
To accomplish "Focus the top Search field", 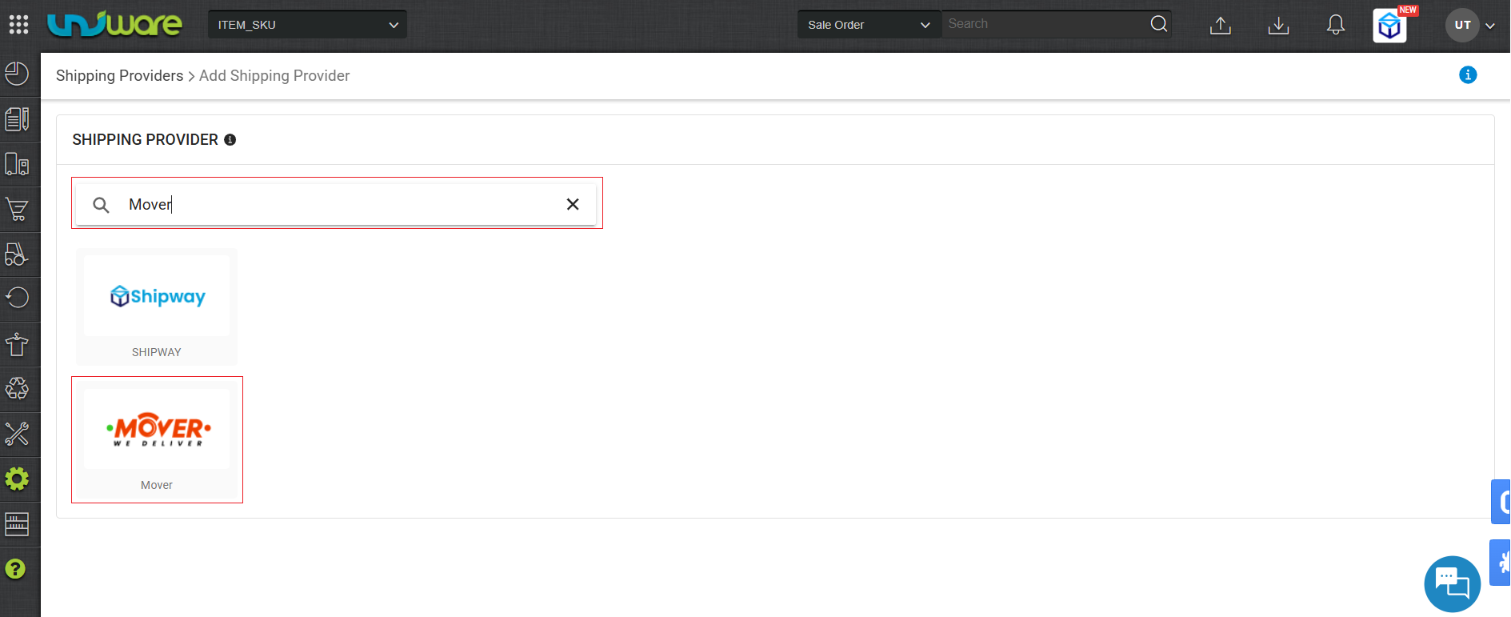I will pyautogui.click(x=1045, y=24).
